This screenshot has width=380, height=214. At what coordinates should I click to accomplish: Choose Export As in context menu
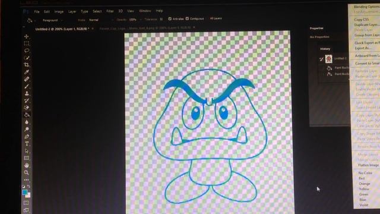point(363,48)
